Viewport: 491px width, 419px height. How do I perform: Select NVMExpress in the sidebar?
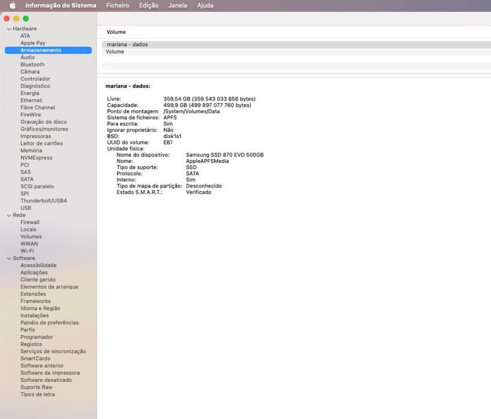click(37, 158)
